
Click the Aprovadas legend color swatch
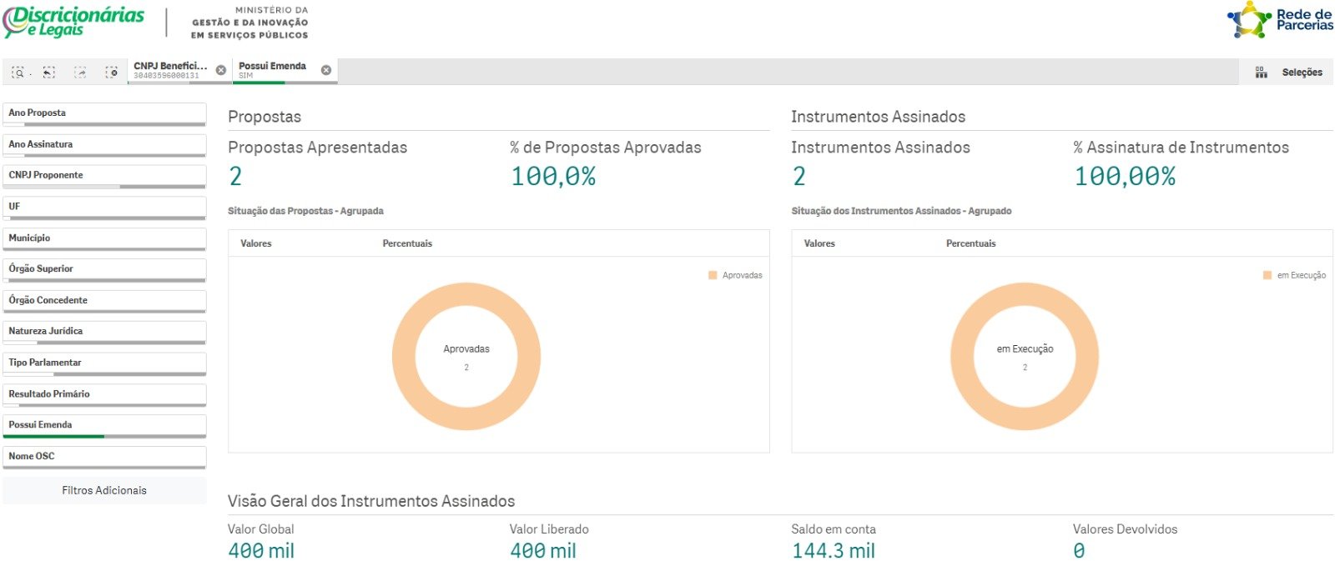713,275
